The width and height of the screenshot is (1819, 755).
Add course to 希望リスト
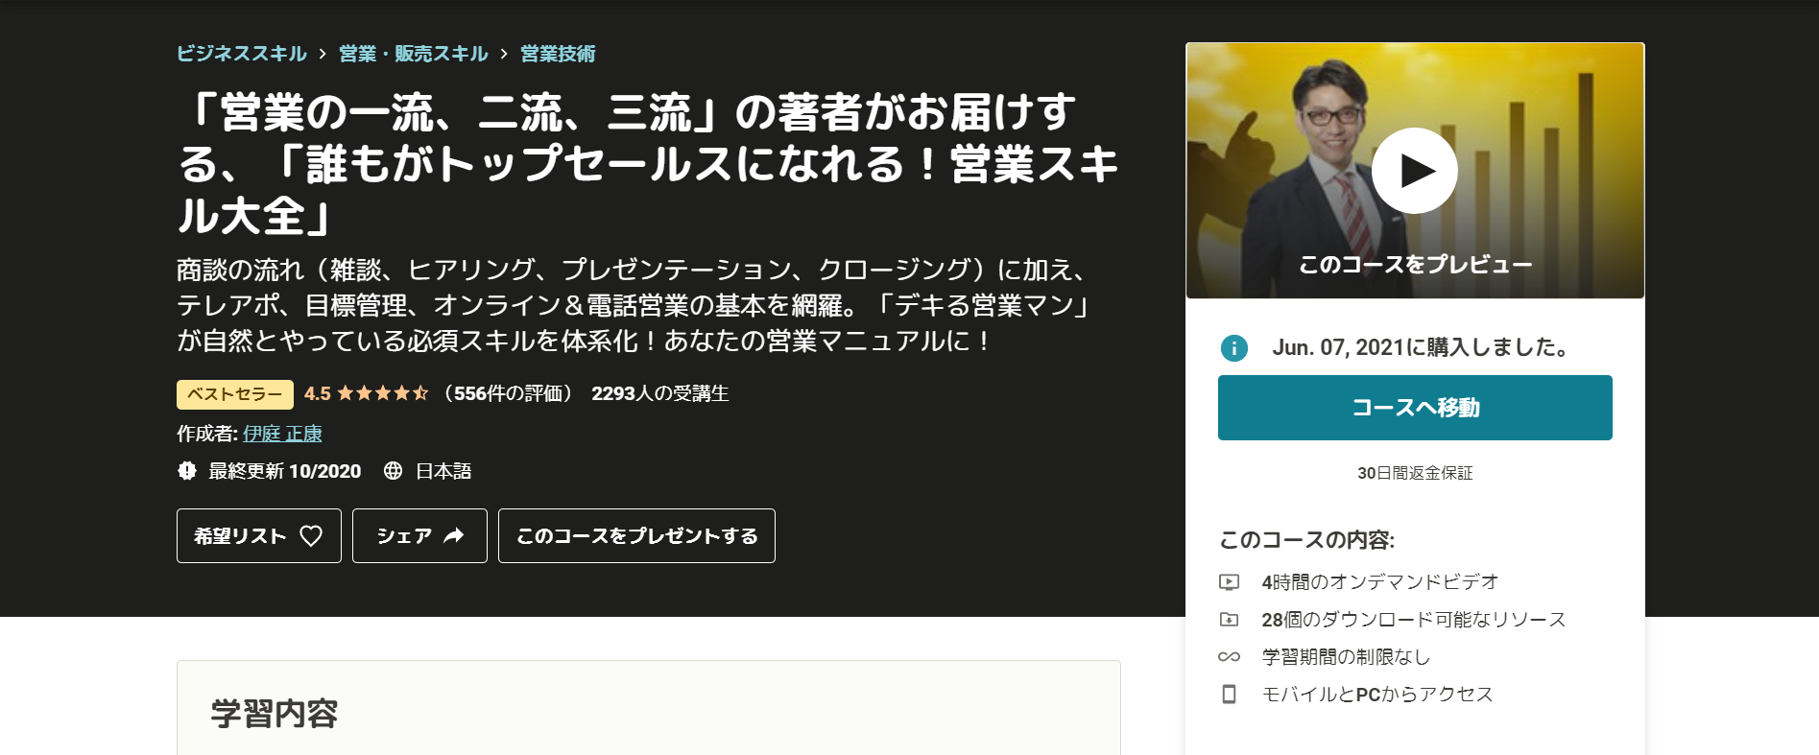pos(259,535)
